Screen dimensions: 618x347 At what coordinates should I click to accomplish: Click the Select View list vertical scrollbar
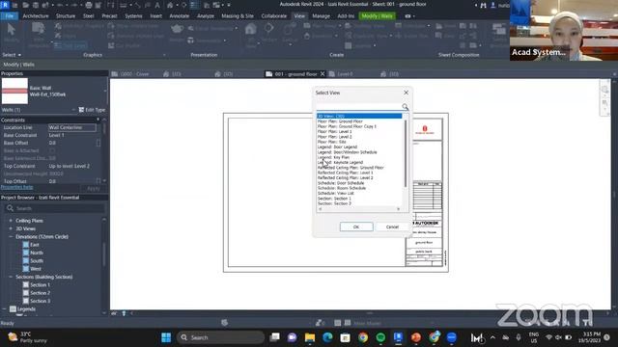pyautogui.click(x=406, y=153)
